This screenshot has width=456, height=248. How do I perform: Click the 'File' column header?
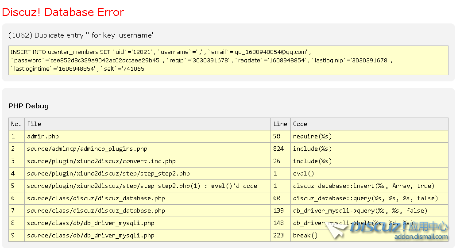[148, 124]
